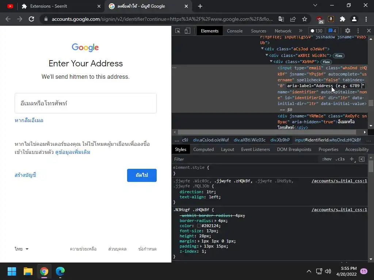
Task: Switch to Extensions - SeenIt tab
Action: click(60, 6)
